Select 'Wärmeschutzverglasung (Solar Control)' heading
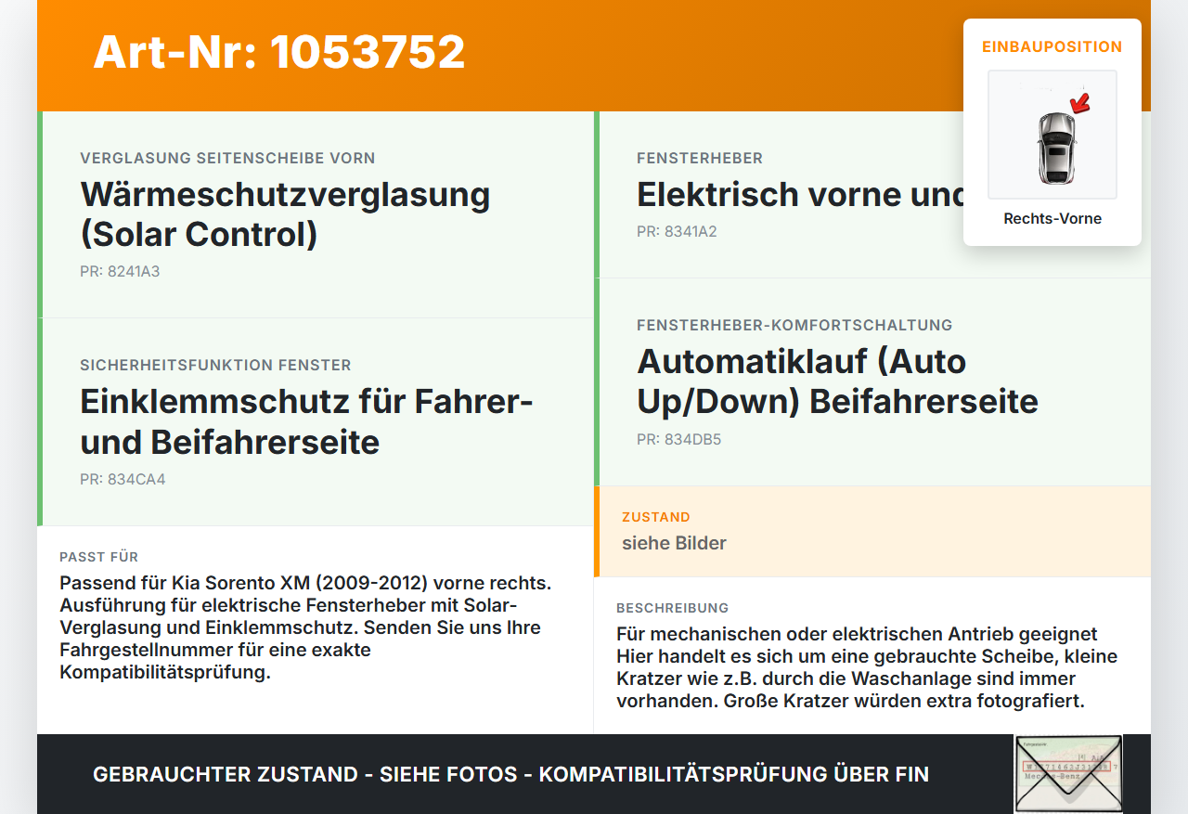This screenshot has width=1188, height=814. click(x=285, y=213)
